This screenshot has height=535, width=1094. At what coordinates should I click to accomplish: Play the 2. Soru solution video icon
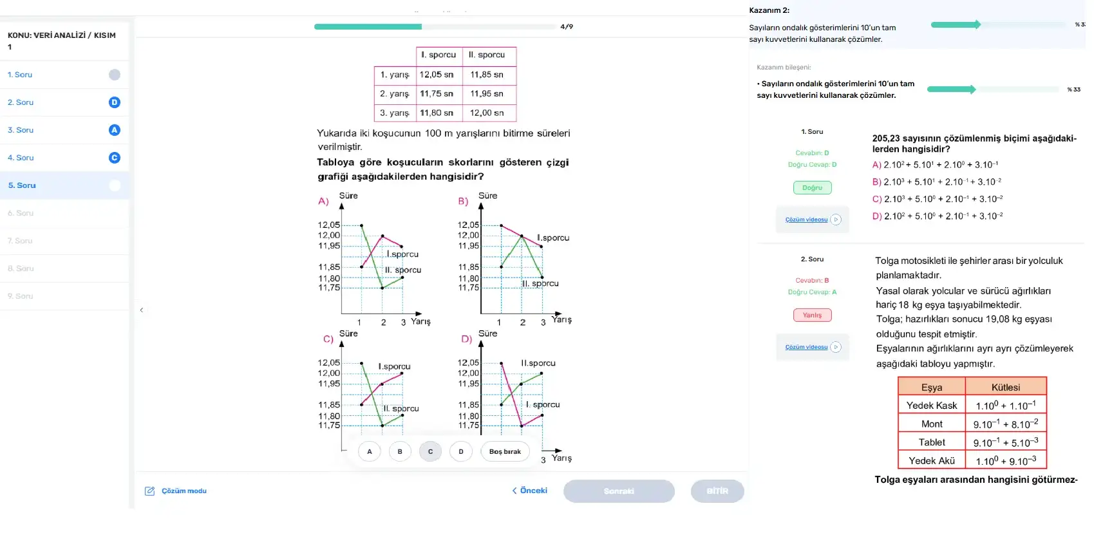pos(836,347)
